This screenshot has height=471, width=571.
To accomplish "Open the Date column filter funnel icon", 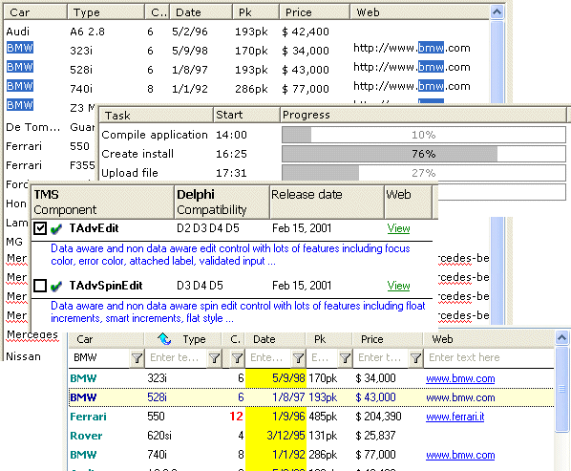I will click(298, 358).
